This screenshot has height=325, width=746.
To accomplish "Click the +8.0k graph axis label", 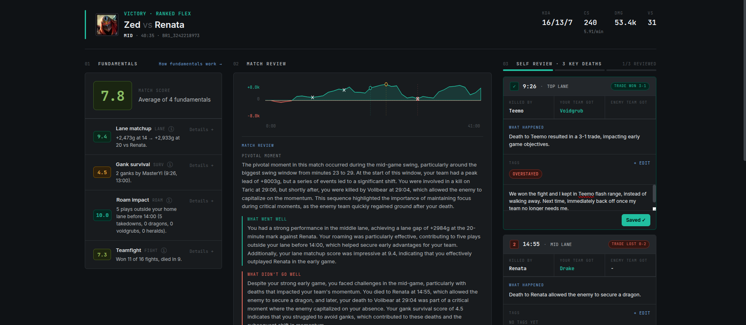I will point(254,87).
